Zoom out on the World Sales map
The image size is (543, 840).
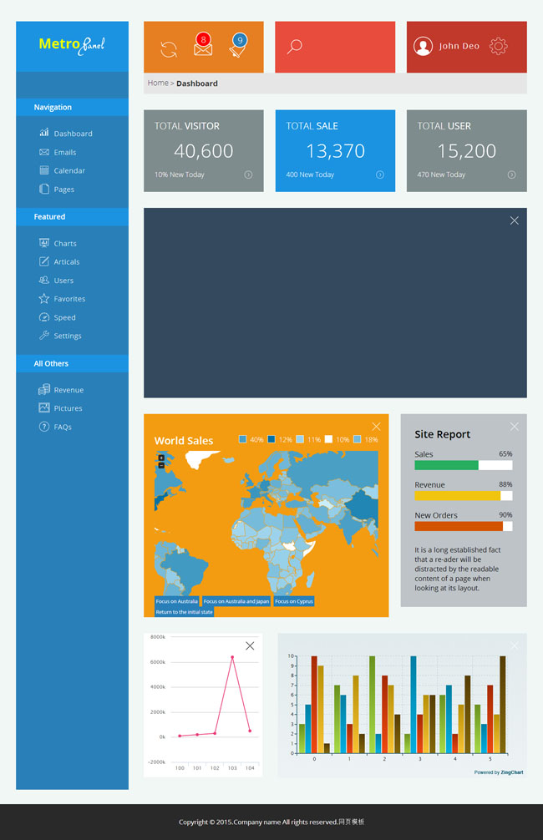(x=161, y=465)
